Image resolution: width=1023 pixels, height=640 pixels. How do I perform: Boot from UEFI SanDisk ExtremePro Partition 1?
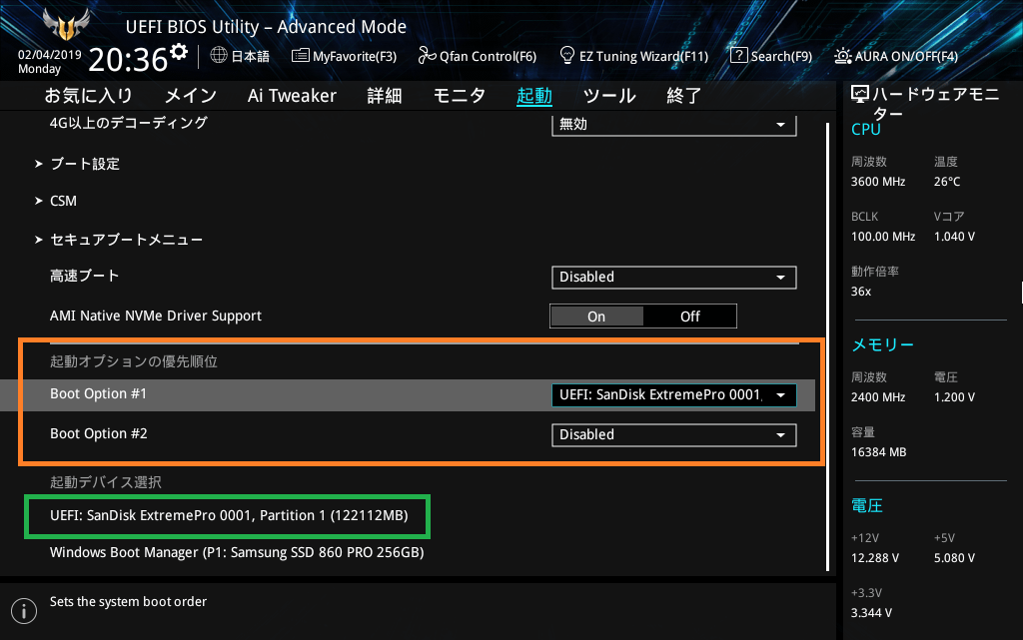point(229,515)
